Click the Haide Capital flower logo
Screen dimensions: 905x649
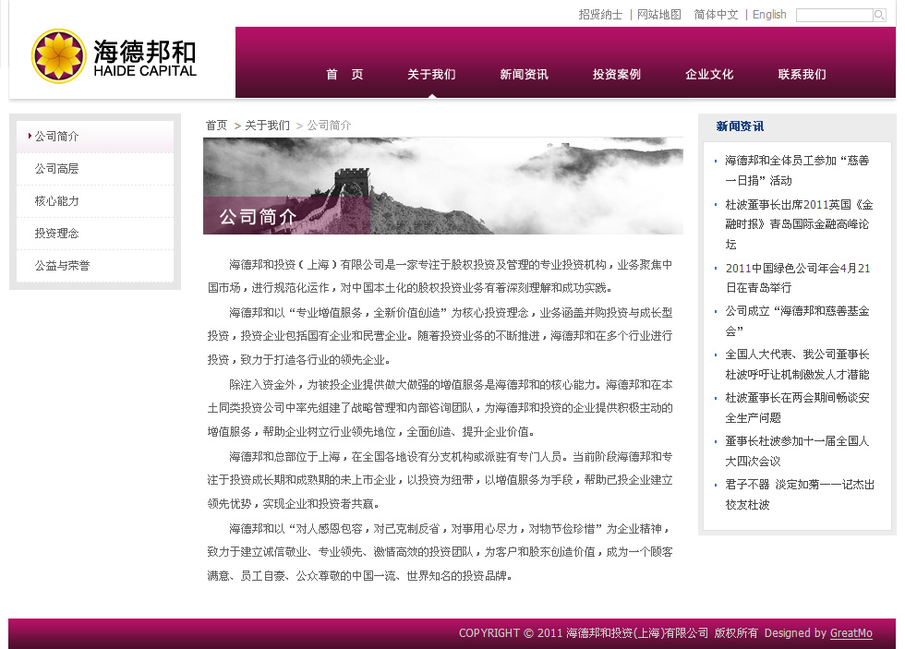click(58, 56)
